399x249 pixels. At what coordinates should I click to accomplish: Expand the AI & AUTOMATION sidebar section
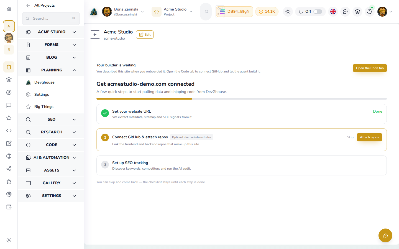pyautogui.click(x=51, y=158)
